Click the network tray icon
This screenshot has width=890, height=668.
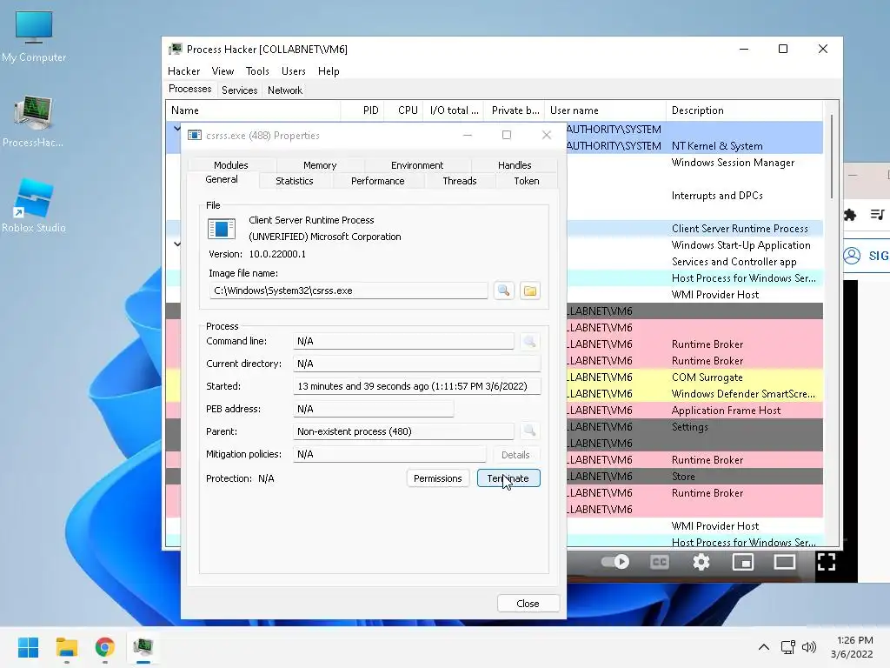[787, 647]
